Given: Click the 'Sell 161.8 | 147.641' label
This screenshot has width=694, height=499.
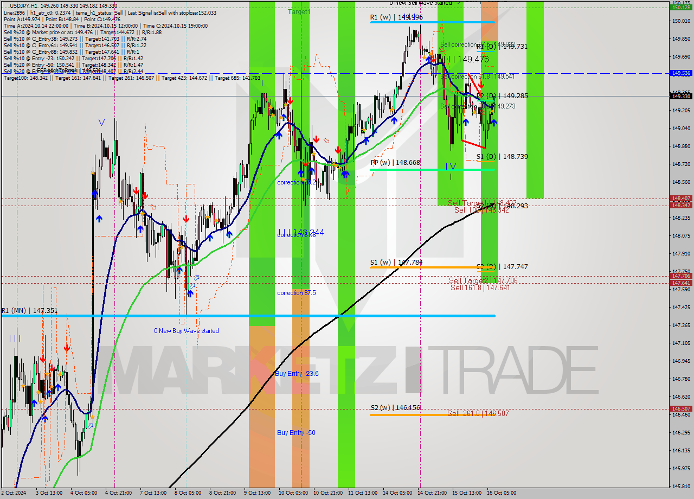Looking at the screenshot, I should pyautogui.click(x=480, y=287).
